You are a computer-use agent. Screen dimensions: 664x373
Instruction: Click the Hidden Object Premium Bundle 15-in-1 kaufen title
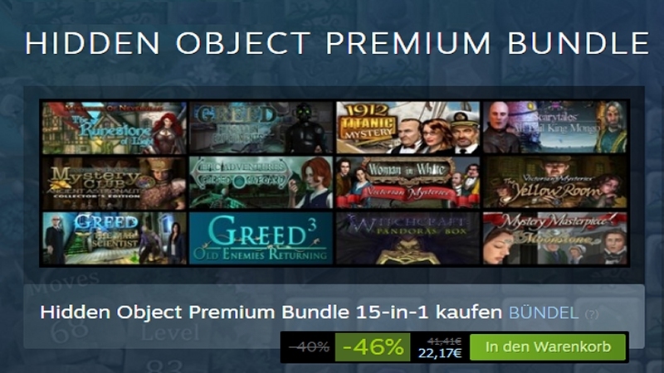click(271, 312)
